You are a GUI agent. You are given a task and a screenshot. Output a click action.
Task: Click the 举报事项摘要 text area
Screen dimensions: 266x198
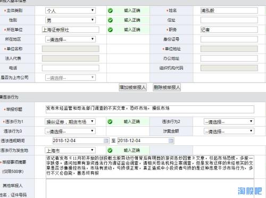(x=150, y=167)
